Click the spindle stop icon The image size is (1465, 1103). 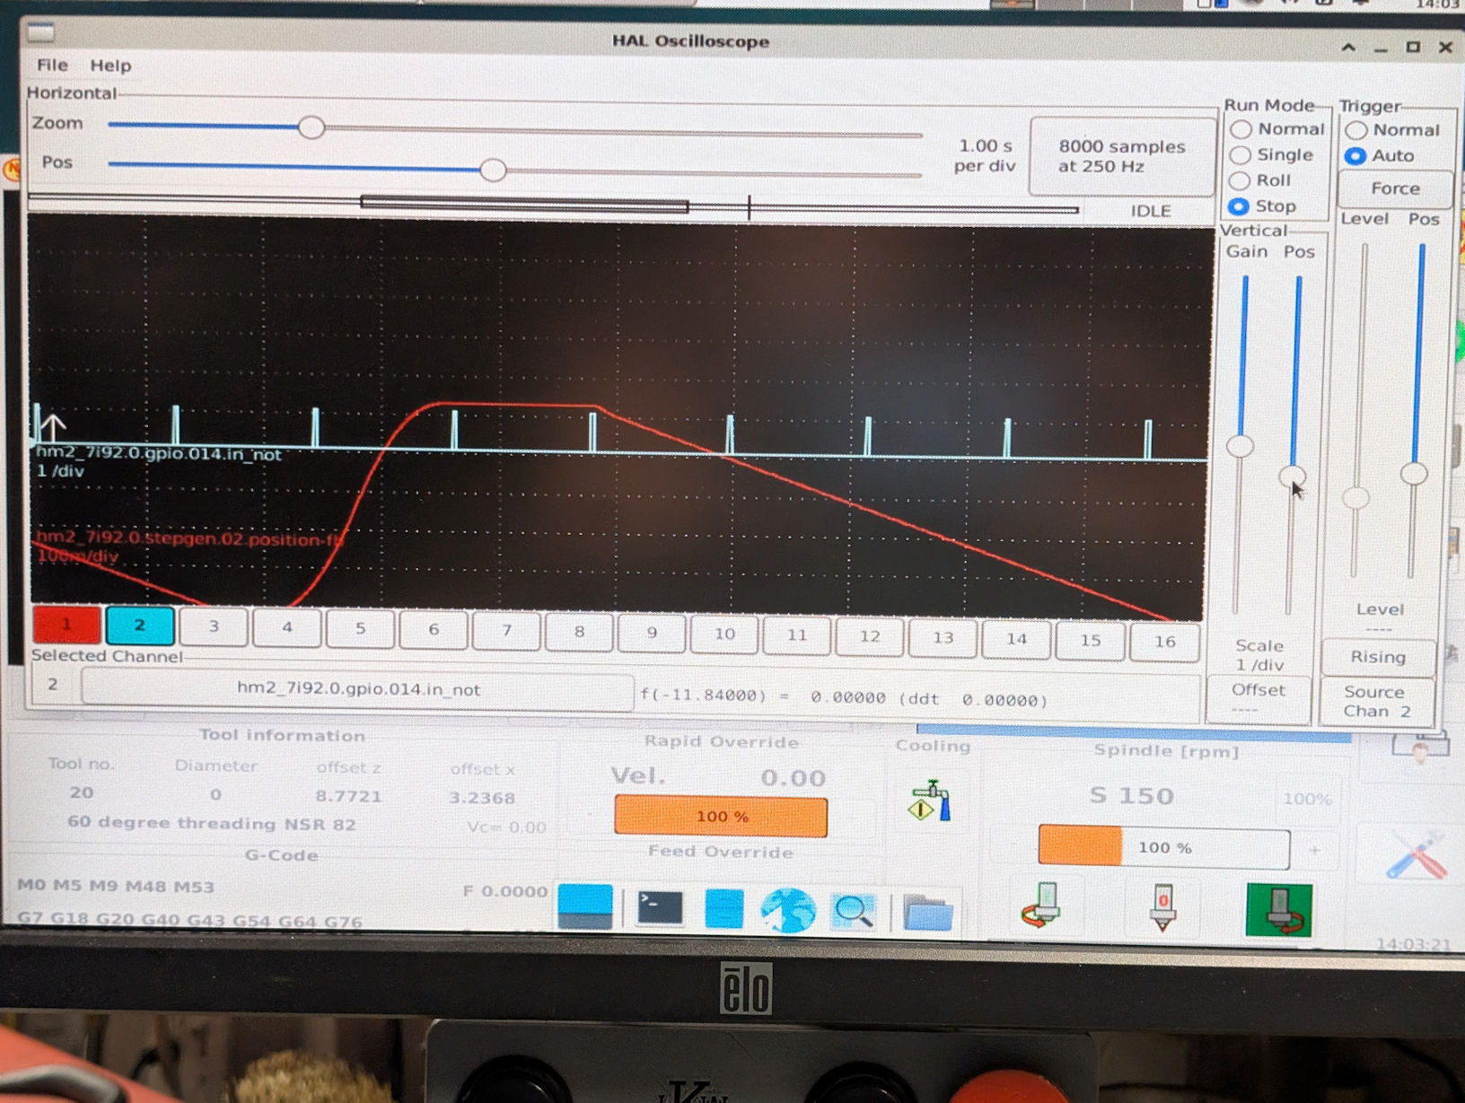coord(1162,908)
